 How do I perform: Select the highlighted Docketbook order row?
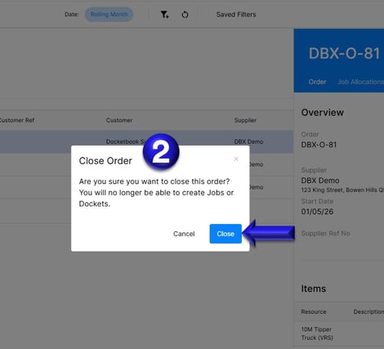click(146, 141)
